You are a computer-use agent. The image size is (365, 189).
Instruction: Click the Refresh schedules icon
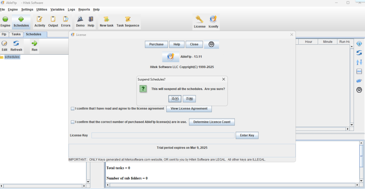tap(16, 43)
